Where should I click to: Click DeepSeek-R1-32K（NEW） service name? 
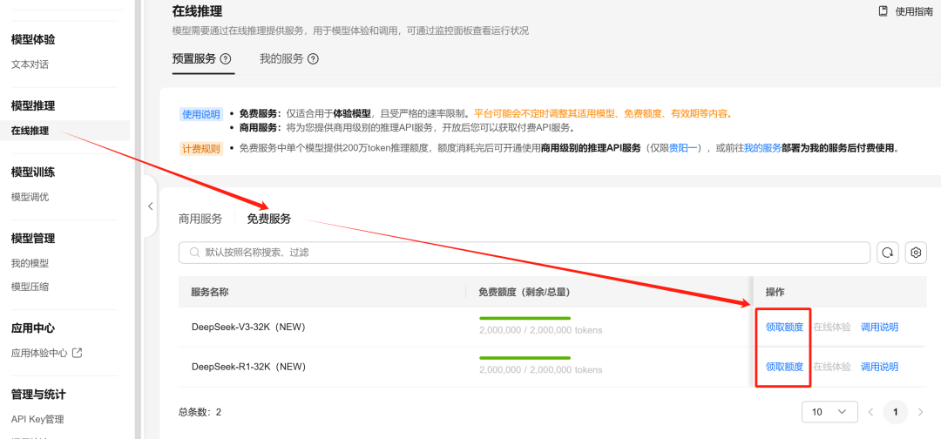coord(248,367)
